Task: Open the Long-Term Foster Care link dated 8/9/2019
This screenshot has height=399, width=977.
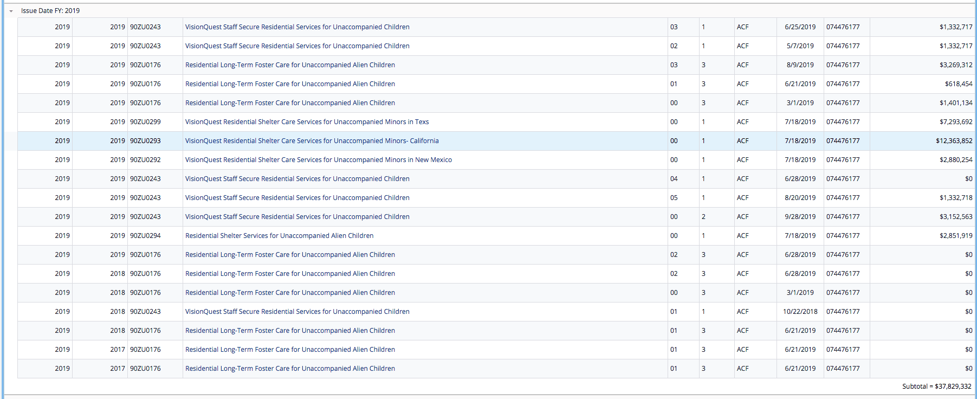Action: coord(290,65)
